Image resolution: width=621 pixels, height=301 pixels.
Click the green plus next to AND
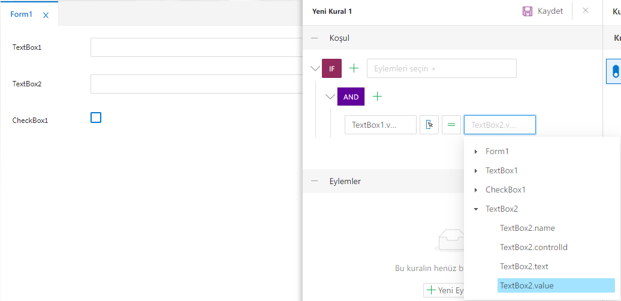(378, 97)
